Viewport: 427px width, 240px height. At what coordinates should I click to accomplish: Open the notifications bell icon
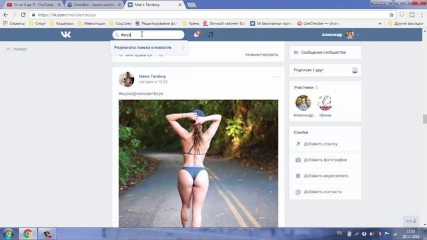(196, 35)
